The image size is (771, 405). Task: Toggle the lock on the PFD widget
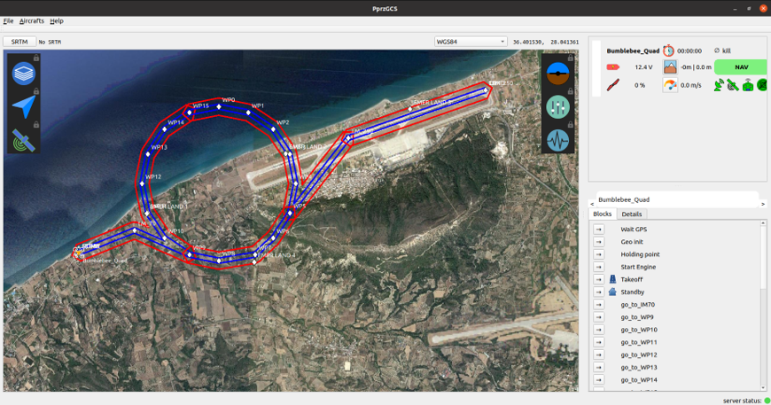coord(570,58)
